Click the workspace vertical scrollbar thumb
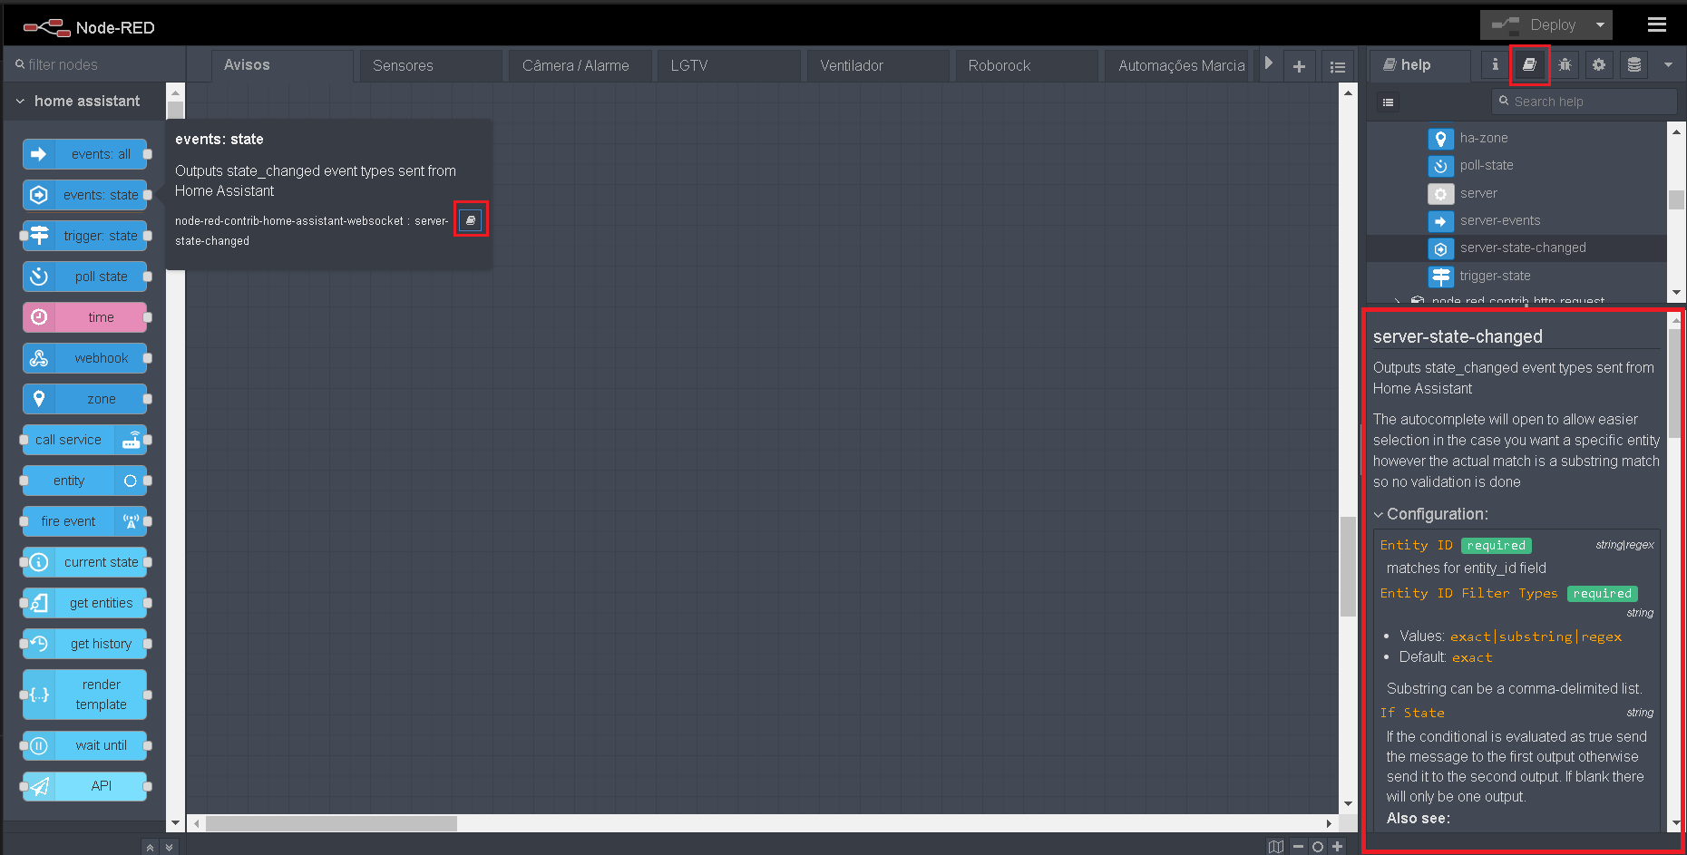Viewport: 1687px width, 855px height. (x=1348, y=567)
